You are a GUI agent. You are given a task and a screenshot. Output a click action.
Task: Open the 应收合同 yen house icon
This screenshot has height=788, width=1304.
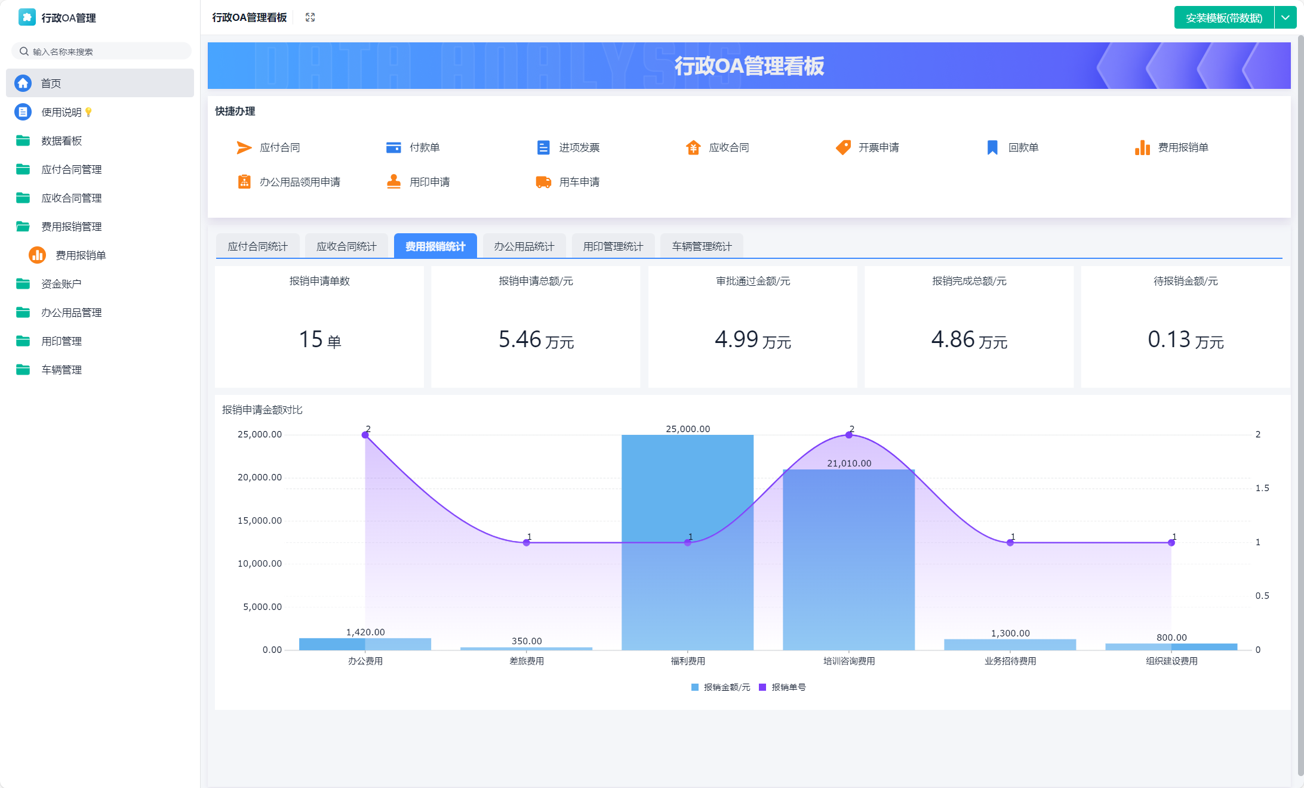693,147
